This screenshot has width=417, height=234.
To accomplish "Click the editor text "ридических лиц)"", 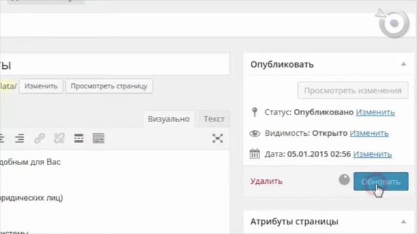I will click(x=31, y=198).
